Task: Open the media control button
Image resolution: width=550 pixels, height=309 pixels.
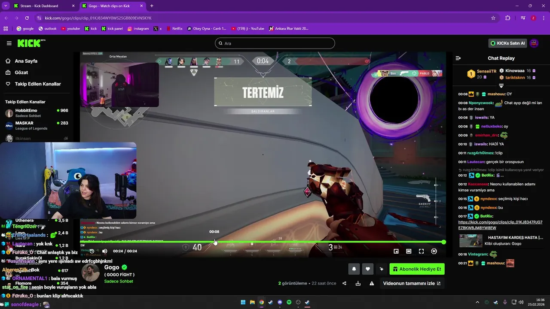Action: point(523,18)
